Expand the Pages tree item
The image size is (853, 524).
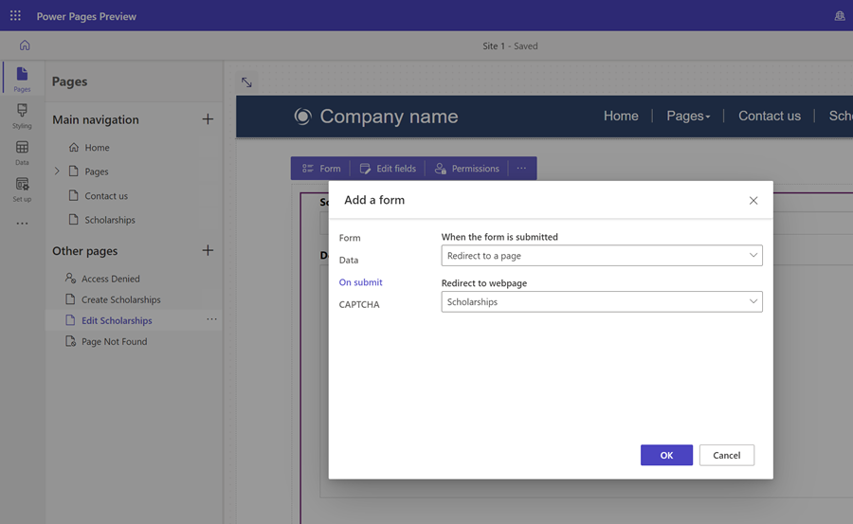[x=57, y=172]
